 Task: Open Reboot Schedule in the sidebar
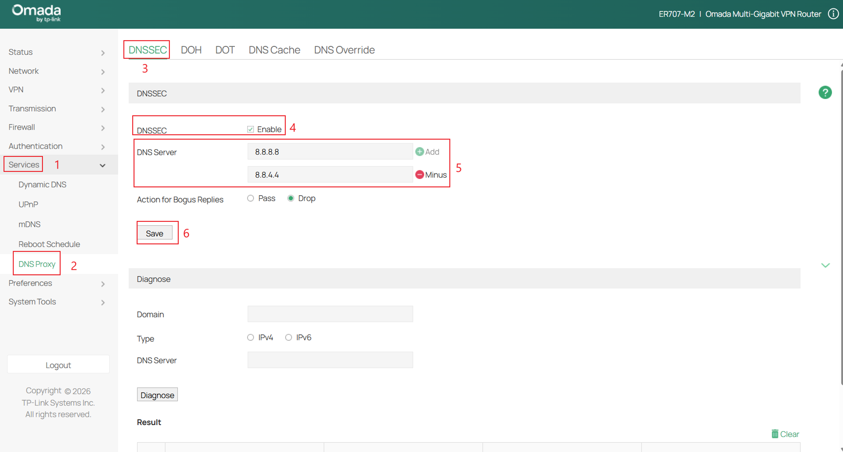click(x=49, y=244)
